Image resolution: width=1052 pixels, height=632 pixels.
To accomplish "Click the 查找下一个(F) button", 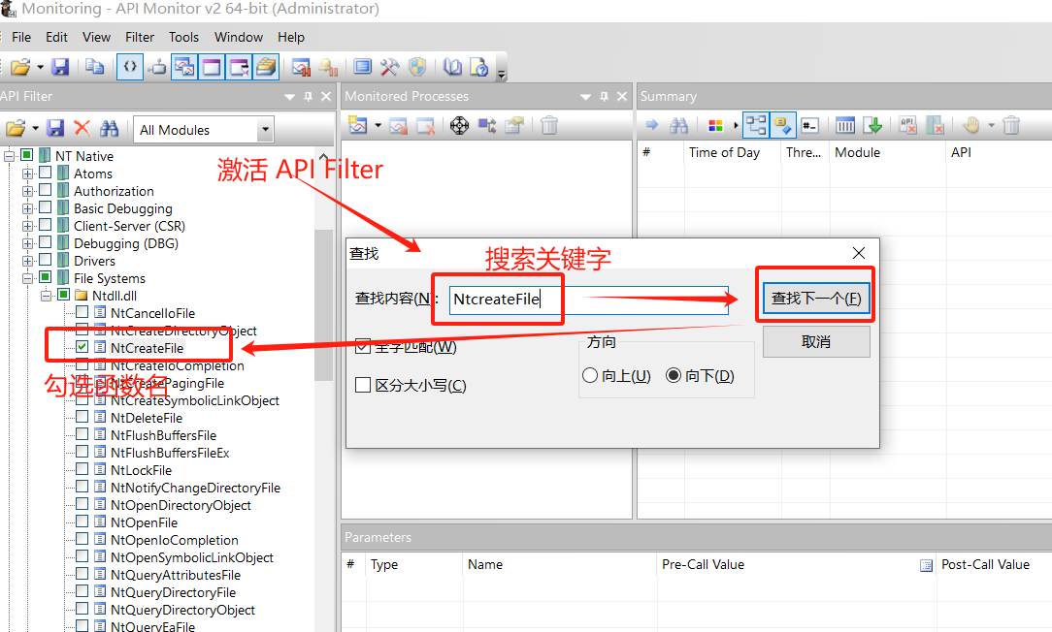I will click(x=816, y=298).
